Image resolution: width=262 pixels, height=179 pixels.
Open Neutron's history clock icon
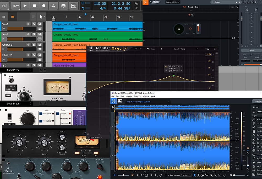pyautogui.click(x=245, y=2)
